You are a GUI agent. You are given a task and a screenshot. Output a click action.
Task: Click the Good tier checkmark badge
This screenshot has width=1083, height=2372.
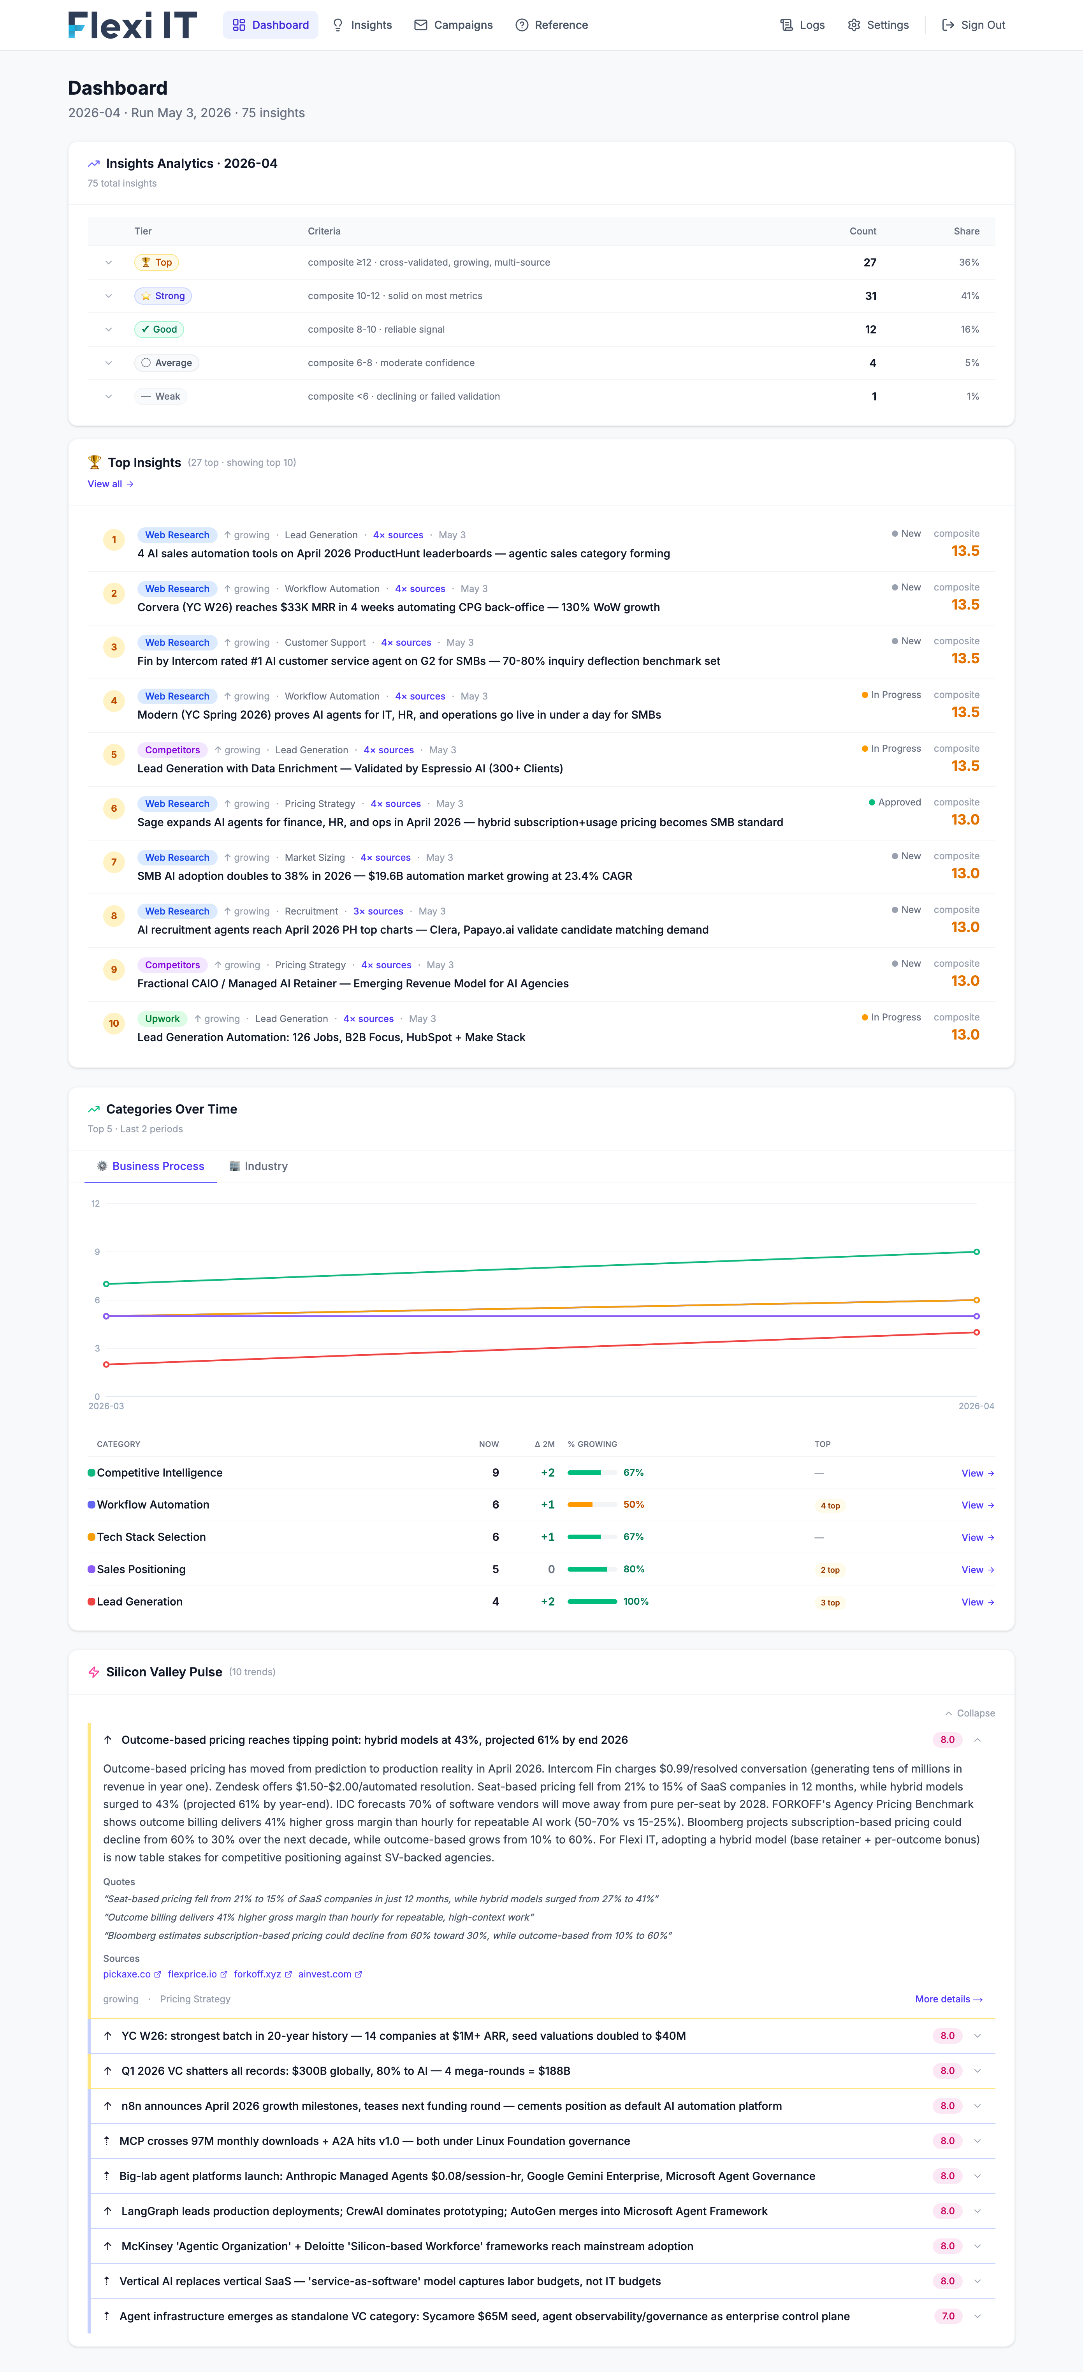[159, 330]
